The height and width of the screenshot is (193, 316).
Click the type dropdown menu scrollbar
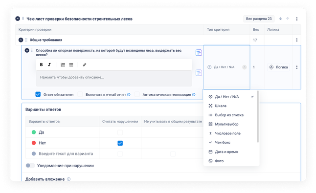pyautogui.click(x=258, y=117)
